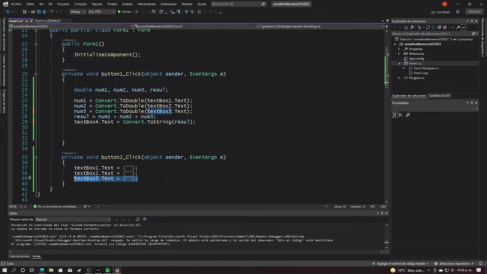This screenshot has width=487, height=274.
Task: Click the Undo arrow in toolbar
Action: [52, 12]
